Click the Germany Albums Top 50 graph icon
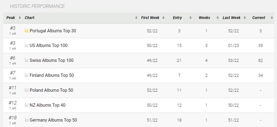Viewport: 277px width, 127px height. pos(27,120)
